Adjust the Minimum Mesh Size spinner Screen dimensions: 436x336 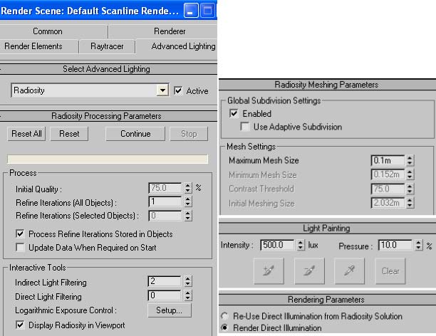click(x=410, y=174)
